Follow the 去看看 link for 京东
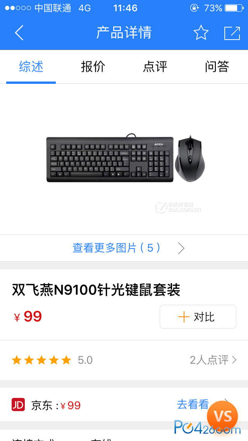The image size is (248, 441). (x=193, y=405)
